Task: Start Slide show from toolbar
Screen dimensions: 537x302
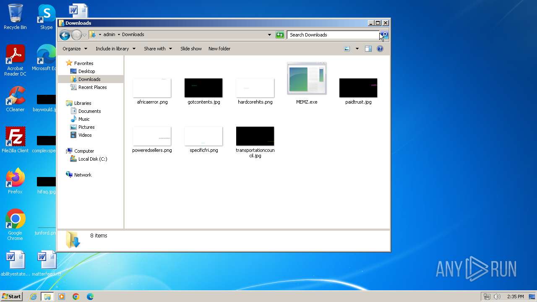Action: [191, 49]
